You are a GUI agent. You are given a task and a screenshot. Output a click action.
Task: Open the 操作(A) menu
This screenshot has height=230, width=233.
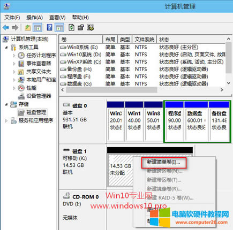click(34, 18)
